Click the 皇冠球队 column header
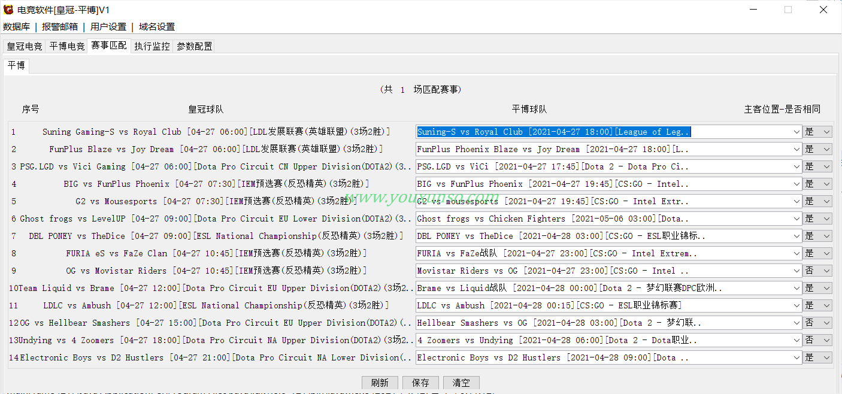This screenshot has width=842, height=394. [206, 110]
